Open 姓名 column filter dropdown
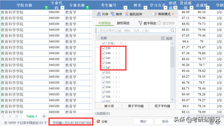This screenshot has height=126, width=224. click(x=145, y=7)
